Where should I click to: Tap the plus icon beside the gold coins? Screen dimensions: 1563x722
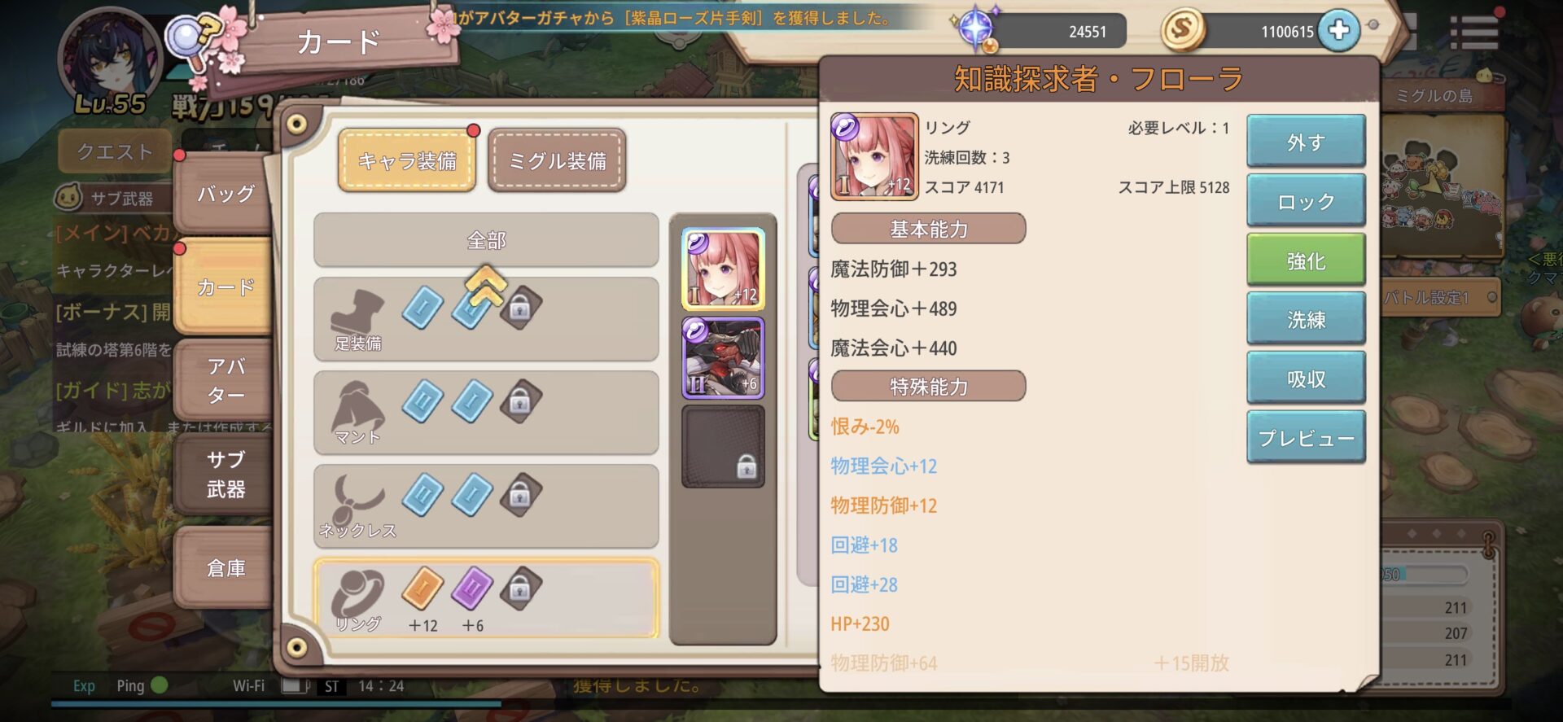click(x=1338, y=30)
